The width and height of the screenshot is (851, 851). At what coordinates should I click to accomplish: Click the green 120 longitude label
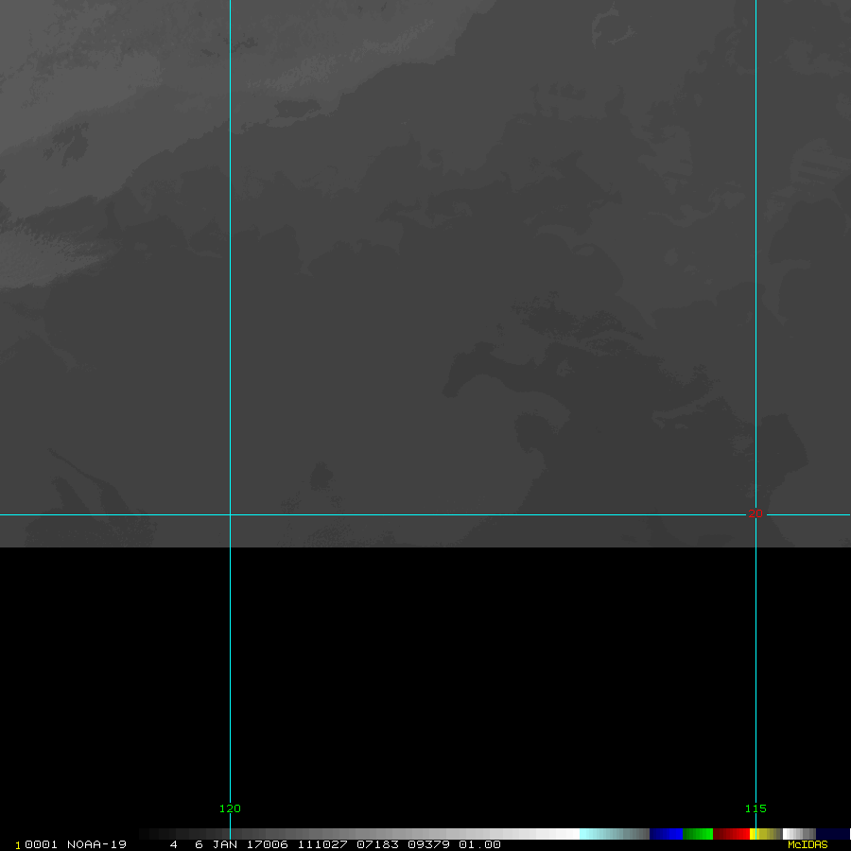(x=230, y=808)
